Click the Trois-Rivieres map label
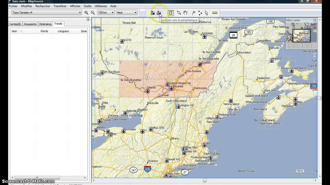Viewport: 330px width, 185px height. [193, 71]
